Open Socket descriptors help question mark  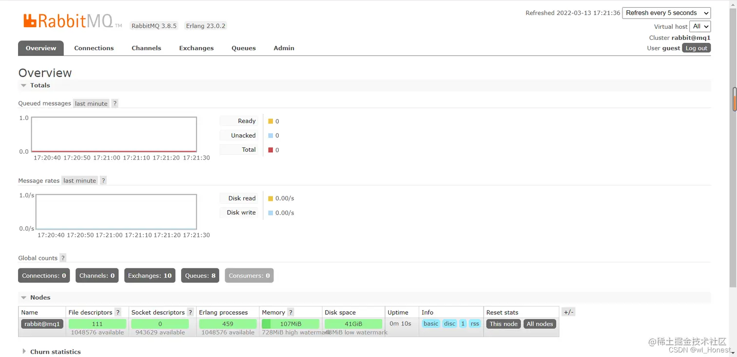click(x=190, y=312)
